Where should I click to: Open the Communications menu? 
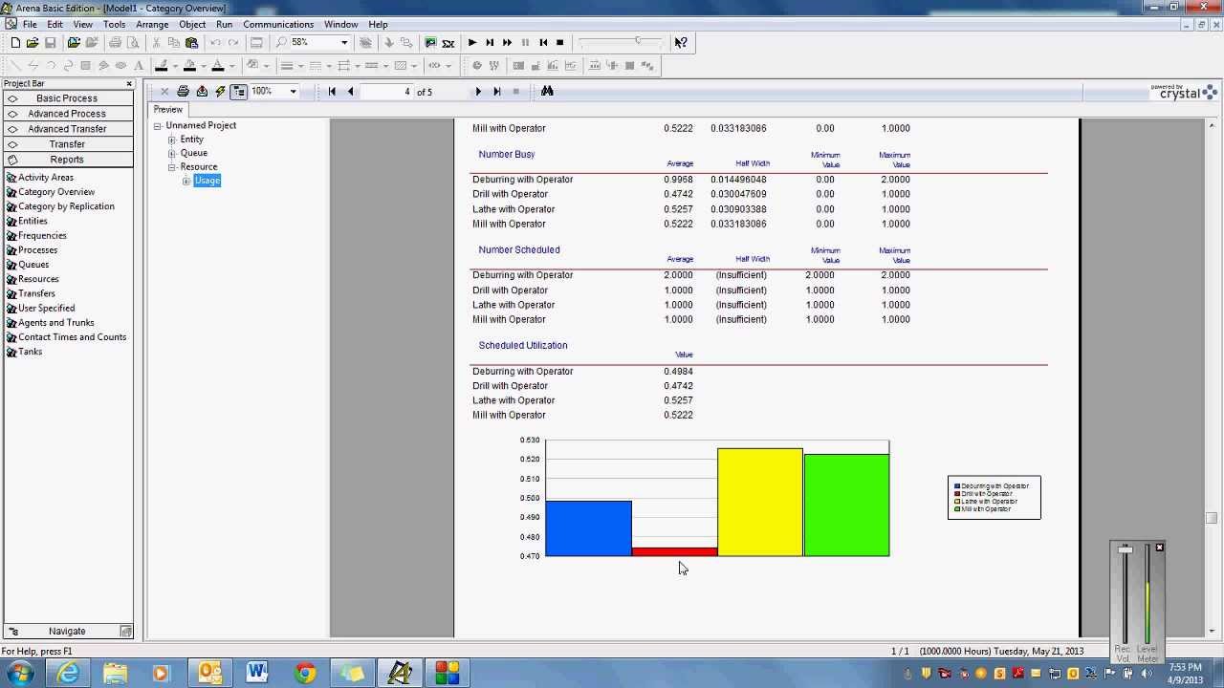tap(278, 24)
